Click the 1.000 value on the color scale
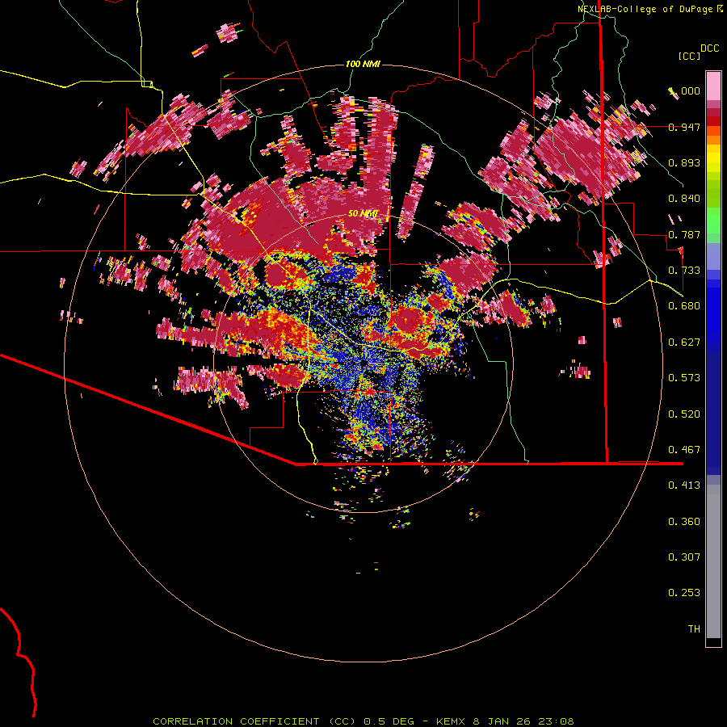Screen dimensions: 727x727 click(684, 90)
